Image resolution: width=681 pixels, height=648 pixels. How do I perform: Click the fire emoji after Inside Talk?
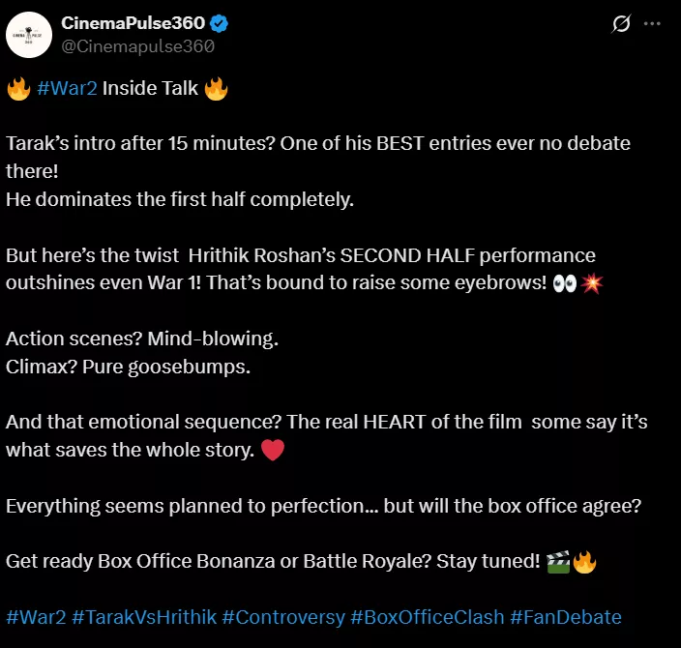216,90
